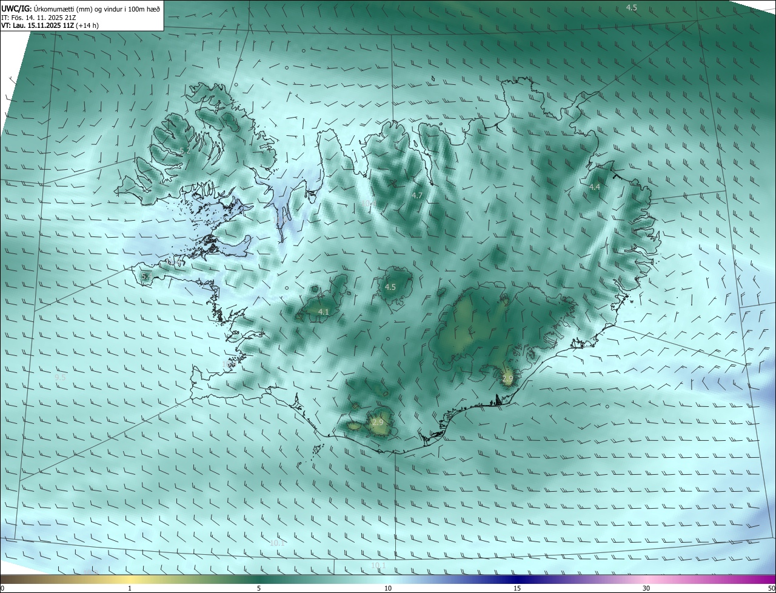776x593 pixels.
Task: Click the 10 tick on the color scale
Action: pos(388,589)
